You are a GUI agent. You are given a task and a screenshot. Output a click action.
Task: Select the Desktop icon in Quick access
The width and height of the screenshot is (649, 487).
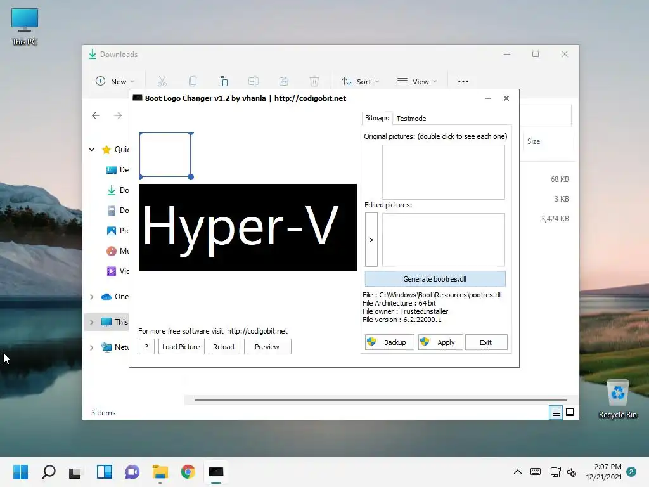(x=112, y=170)
